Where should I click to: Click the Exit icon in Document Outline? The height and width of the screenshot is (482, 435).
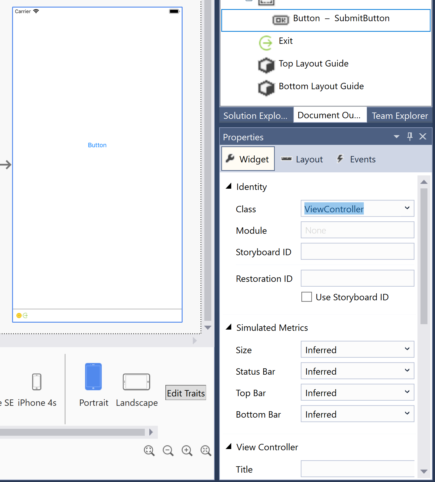pyautogui.click(x=266, y=43)
